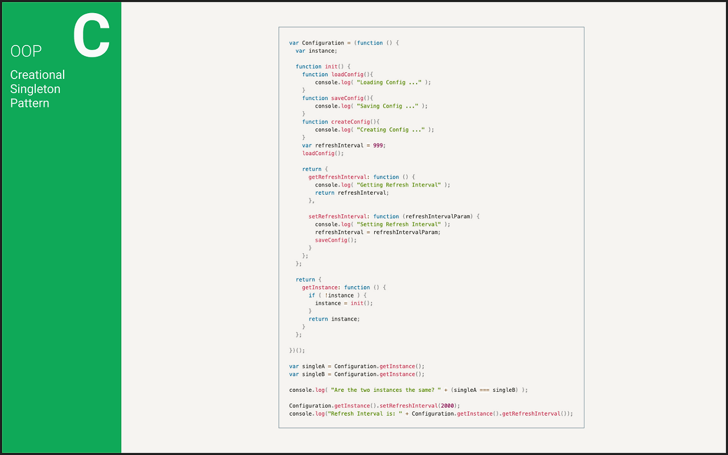Click the closing "})();" line
The width and height of the screenshot is (728, 455).
(x=297, y=351)
